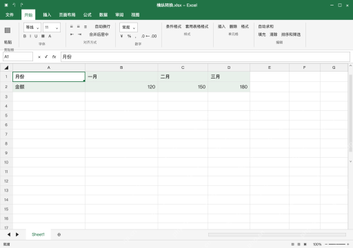Switch to the Data (数据) tab
The width and height of the screenshot is (353, 248).
pyautogui.click(x=103, y=15)
